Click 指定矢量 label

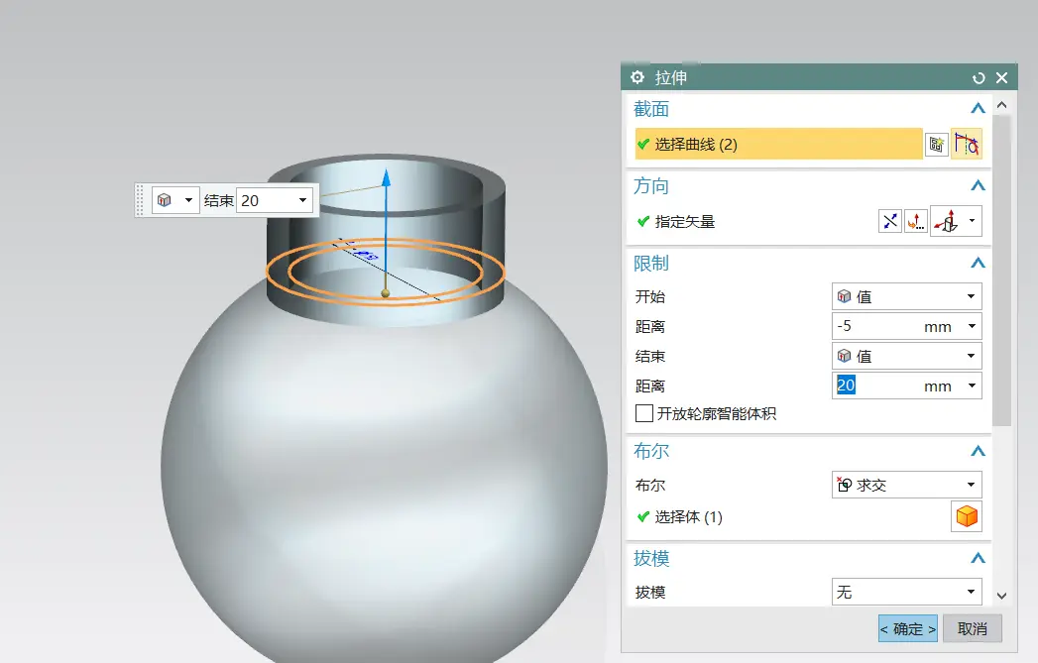[684, 222]
